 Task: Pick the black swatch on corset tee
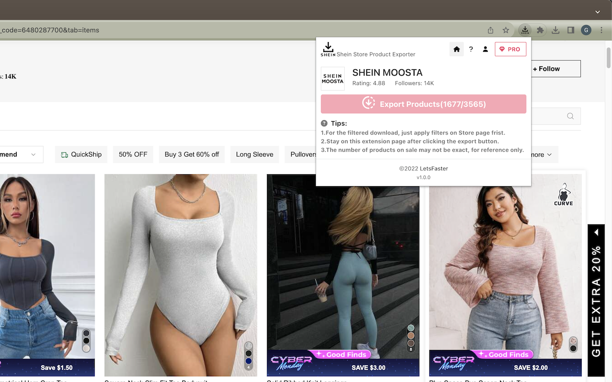pos(86,341)
